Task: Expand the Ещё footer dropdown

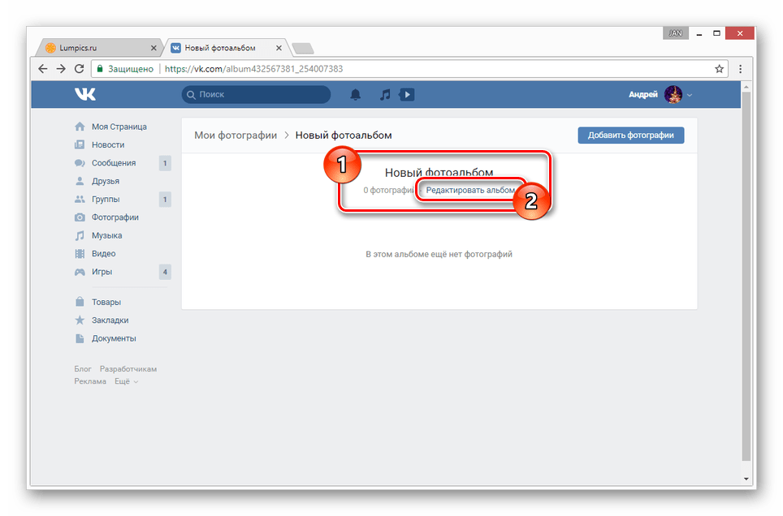Action: coord(126,382)
